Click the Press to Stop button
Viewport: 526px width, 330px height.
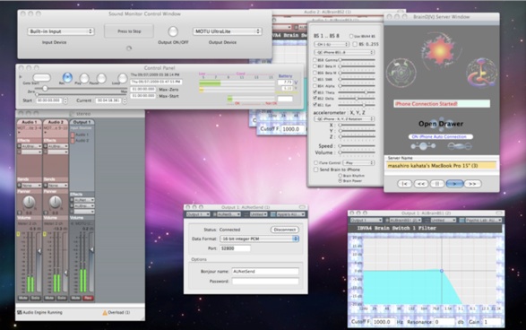129,31
